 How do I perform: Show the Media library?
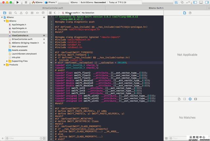[196, 99]
